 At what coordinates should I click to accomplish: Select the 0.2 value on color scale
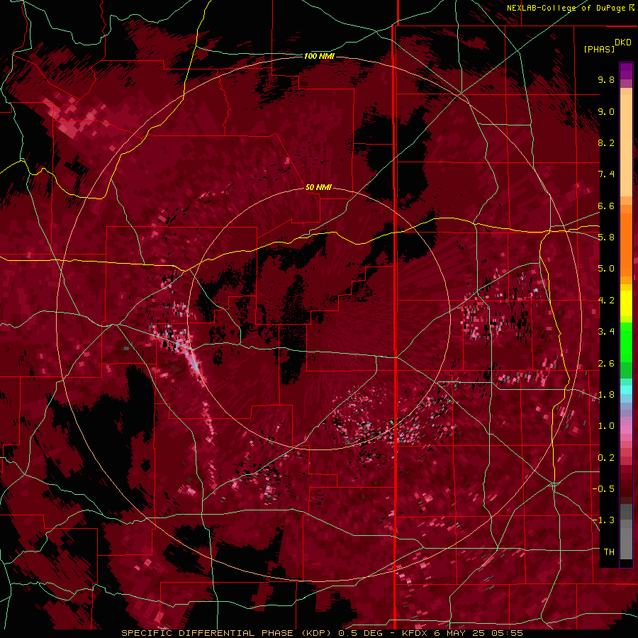[x=606, y=458]
